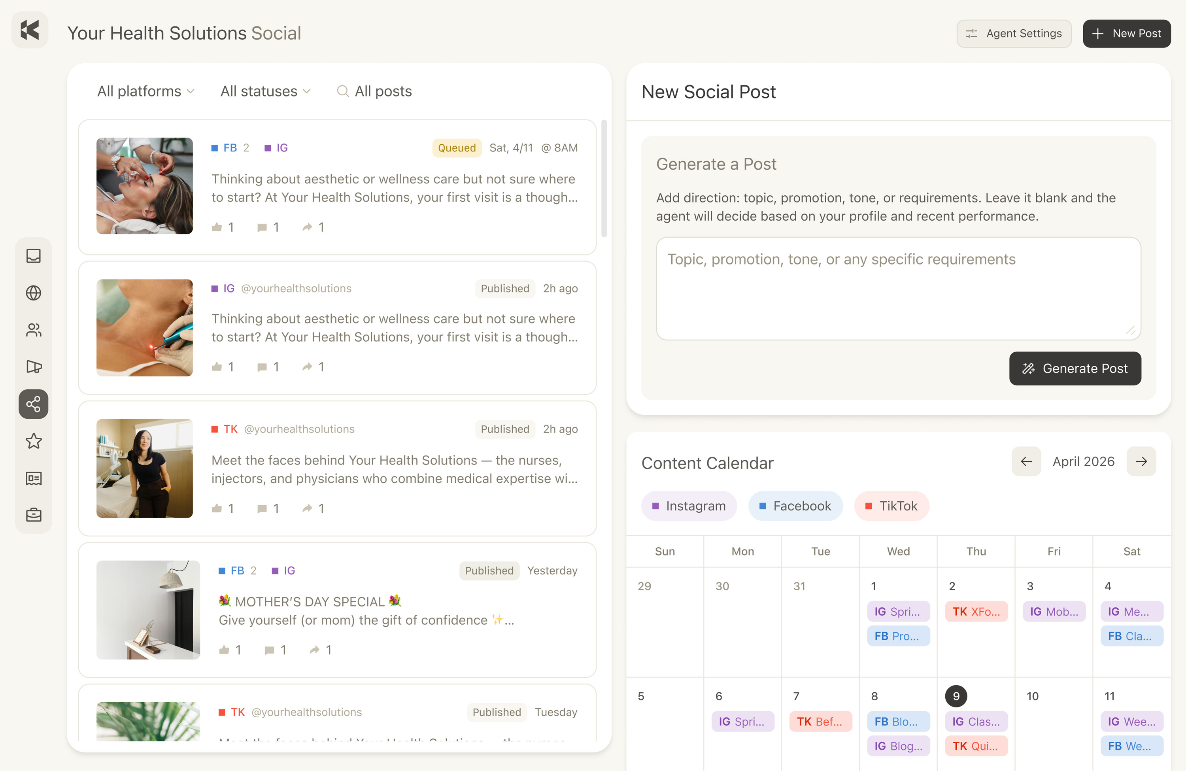Click the like icon on the Queued post
The width and height of the screenshot is (1186, 771).
(x=217, y=227)
